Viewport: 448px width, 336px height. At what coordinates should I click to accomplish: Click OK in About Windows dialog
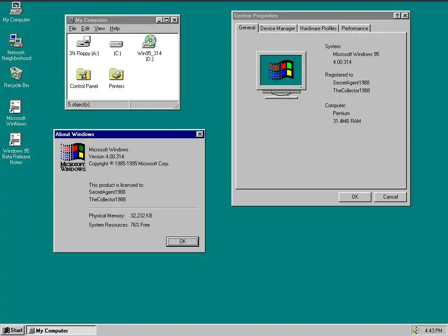pyautogui.click(x=182, y=241)
